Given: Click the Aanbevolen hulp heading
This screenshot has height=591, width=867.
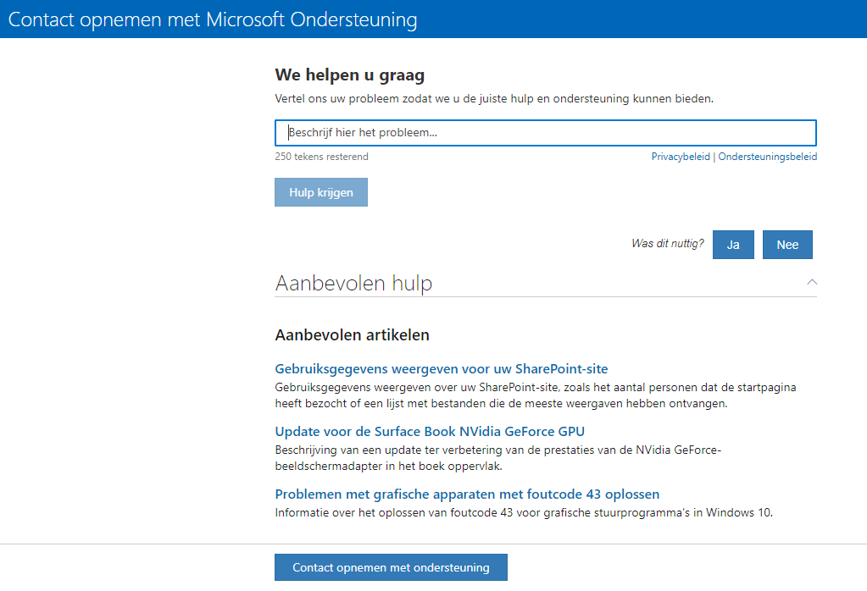Looking at the screenshot, I should [x=354, y=283].
